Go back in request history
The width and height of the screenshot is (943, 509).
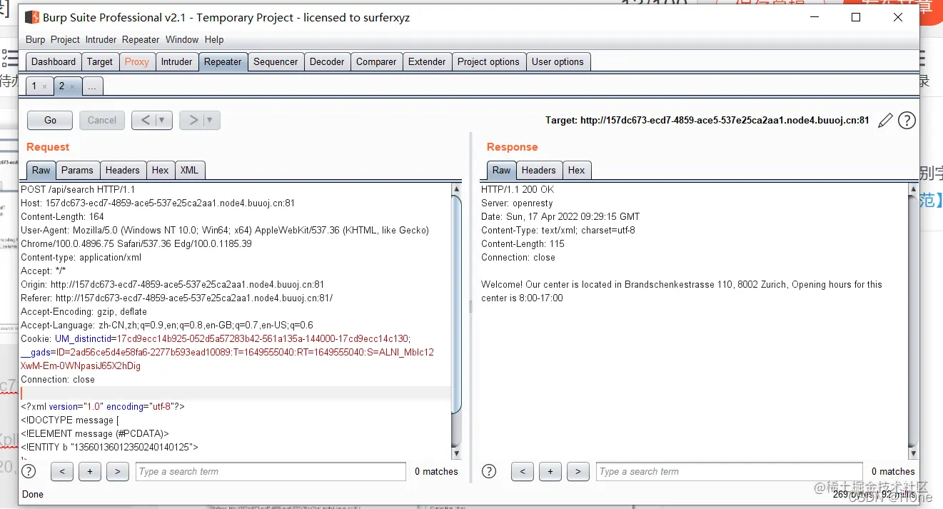[145, 120]
